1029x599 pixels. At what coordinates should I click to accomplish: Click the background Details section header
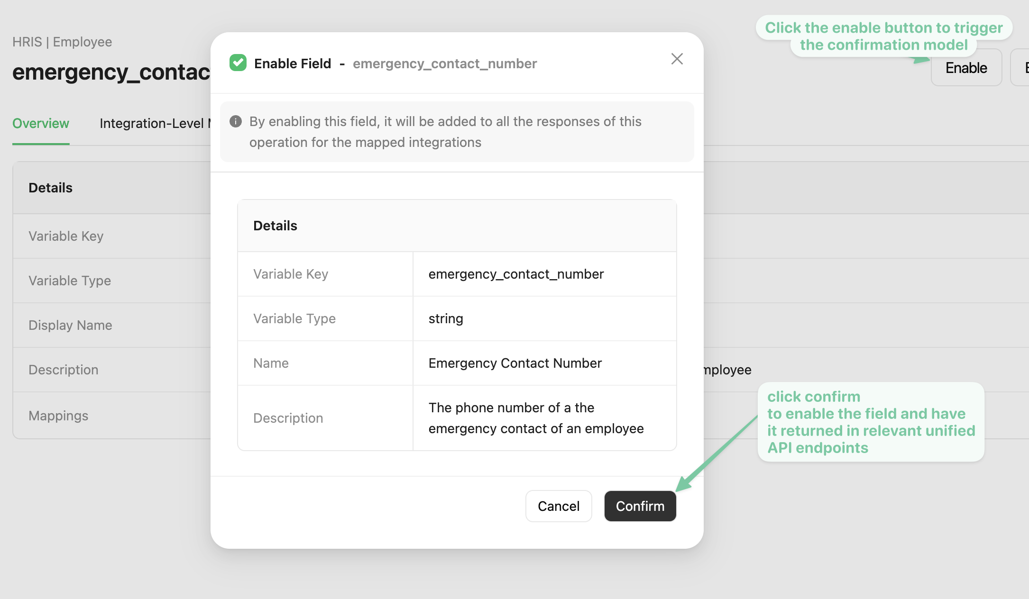pos(50,188)
